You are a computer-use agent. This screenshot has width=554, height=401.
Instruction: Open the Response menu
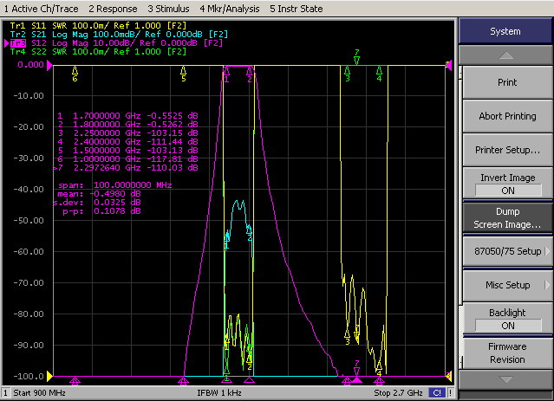pos(113,9)
